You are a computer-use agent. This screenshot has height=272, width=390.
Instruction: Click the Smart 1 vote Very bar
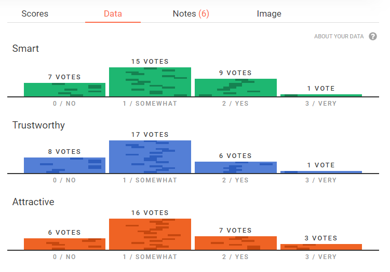tap(321, 95)
